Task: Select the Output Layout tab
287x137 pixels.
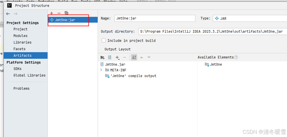Action: point(117,49)
